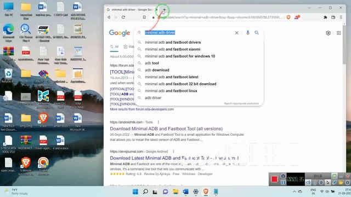Open the weather widget showing Partly cloudy

click(17, 192)
